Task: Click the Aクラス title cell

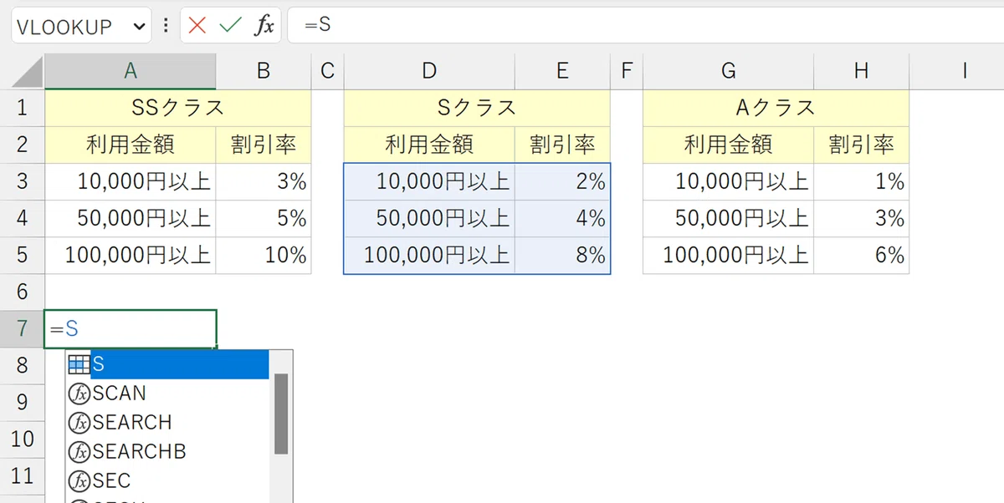Action: coord(776,108)
